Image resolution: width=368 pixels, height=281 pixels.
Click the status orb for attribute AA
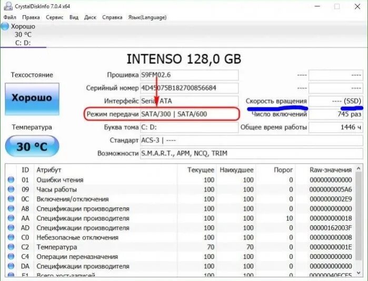click(x=11, y=218)
